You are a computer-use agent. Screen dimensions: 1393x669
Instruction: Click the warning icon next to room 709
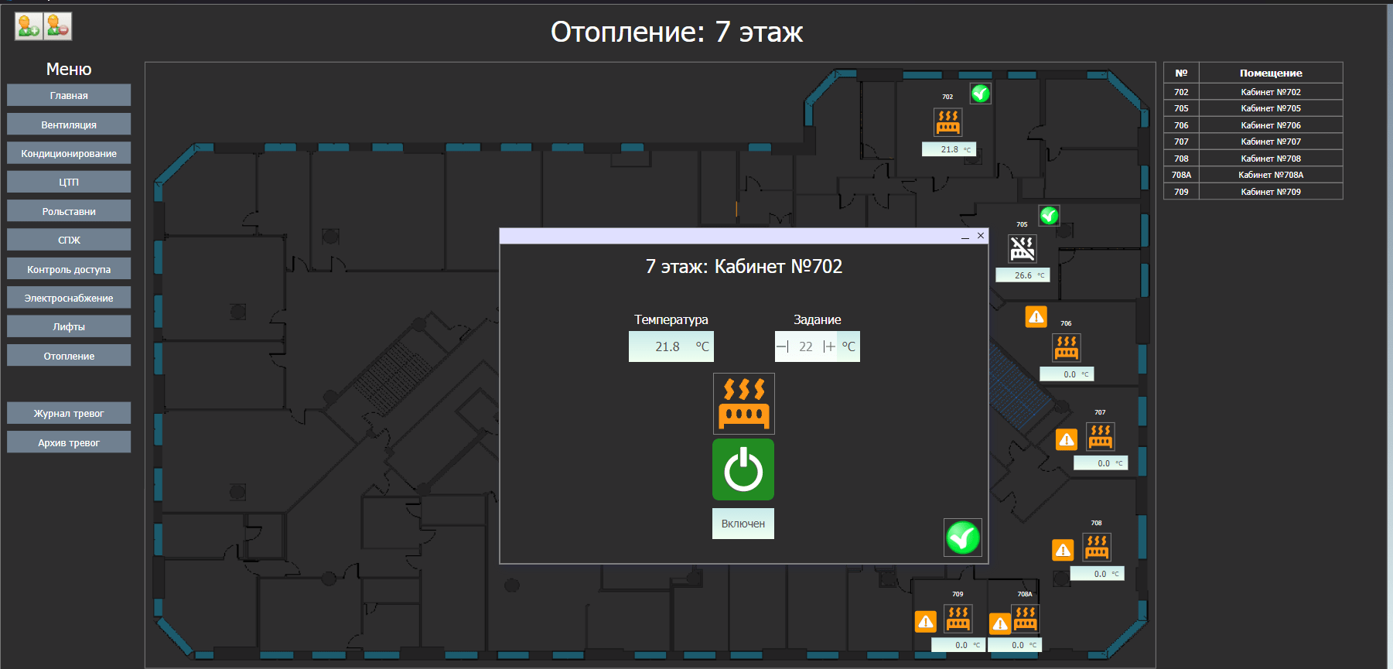[925, 622]
